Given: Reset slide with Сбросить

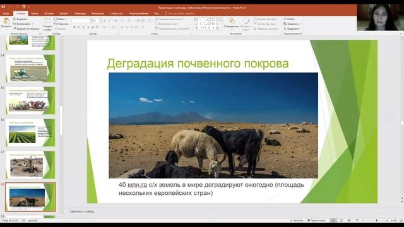Looking at the screenshot, I should [61, 24].
